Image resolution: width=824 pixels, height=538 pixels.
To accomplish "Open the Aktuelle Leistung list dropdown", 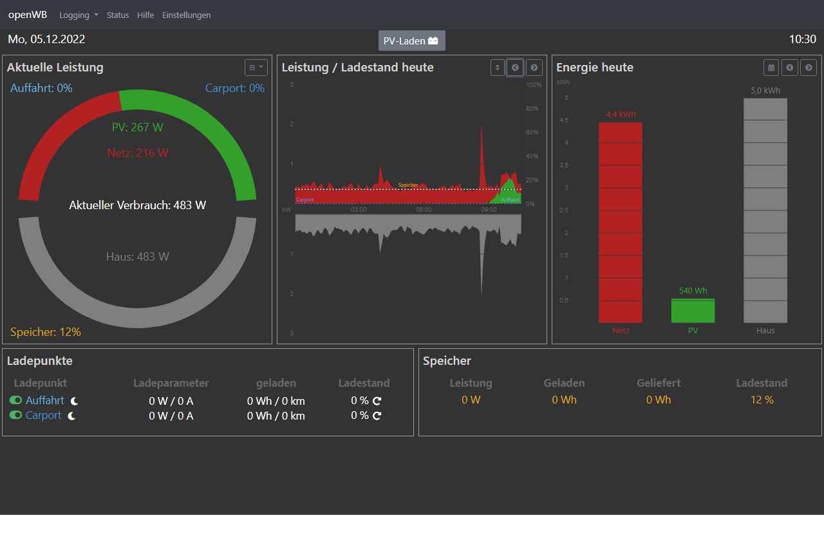I will 256,68.
